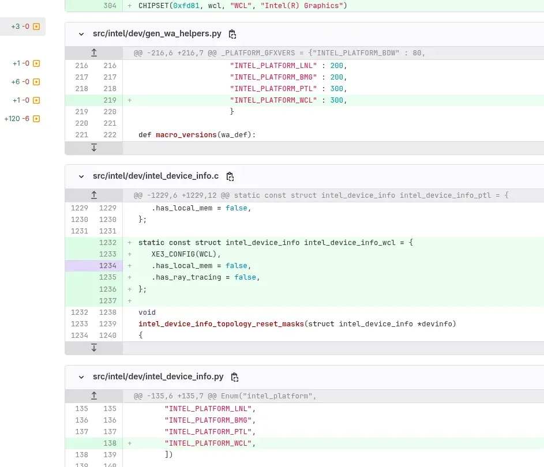Open the src/intel/dev/intel_device_info.py file link
The height and width of the screenshot is (467, 544).
click(158, 376)
